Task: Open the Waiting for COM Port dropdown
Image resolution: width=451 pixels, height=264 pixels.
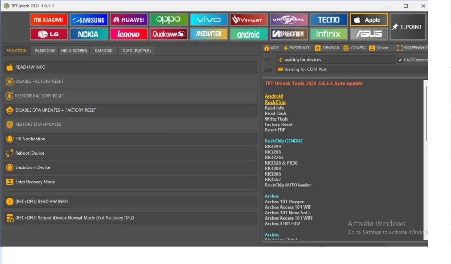Action: click(352, 69)
